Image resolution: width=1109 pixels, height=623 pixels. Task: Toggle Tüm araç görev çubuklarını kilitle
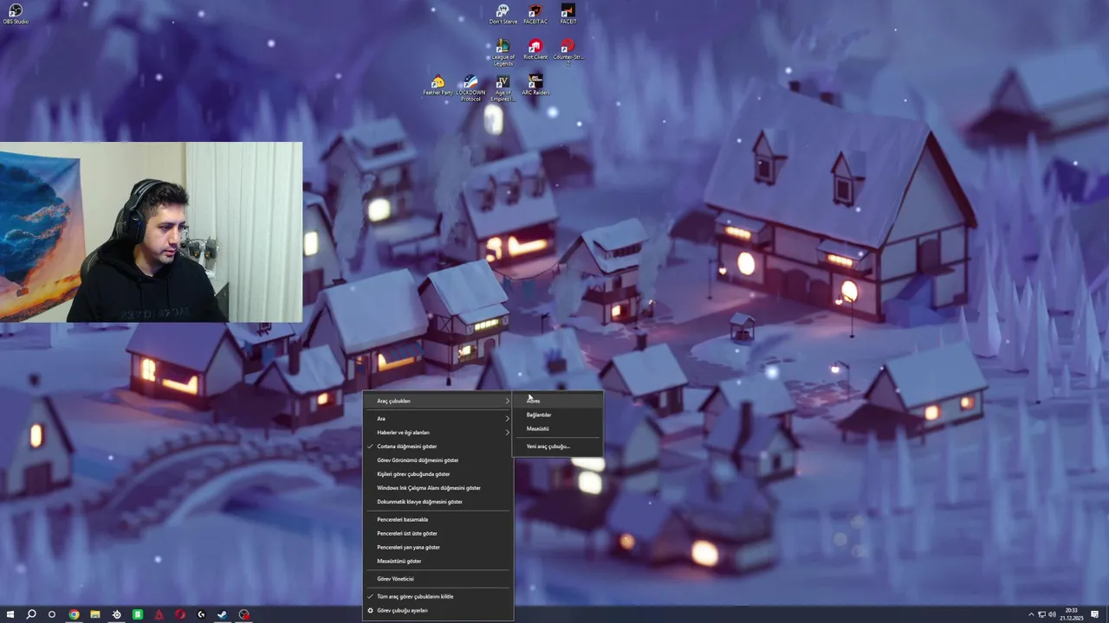point(438,596)
